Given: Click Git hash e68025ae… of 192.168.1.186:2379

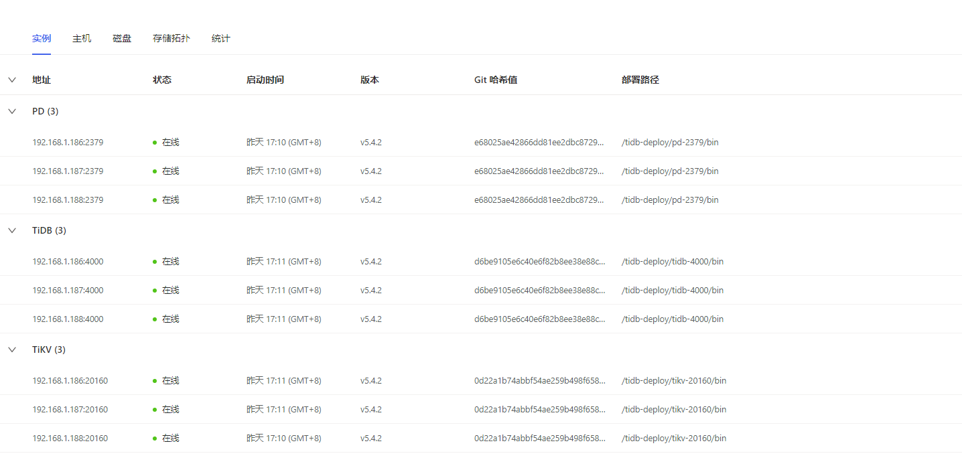Looking at the screenshot, I should [x=540, y=143].
